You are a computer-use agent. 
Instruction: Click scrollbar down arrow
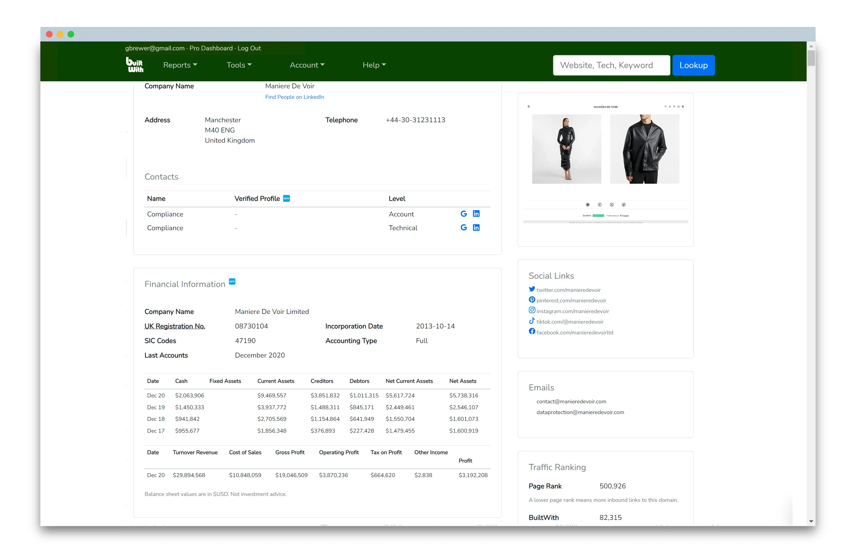(x=811, y=521)
